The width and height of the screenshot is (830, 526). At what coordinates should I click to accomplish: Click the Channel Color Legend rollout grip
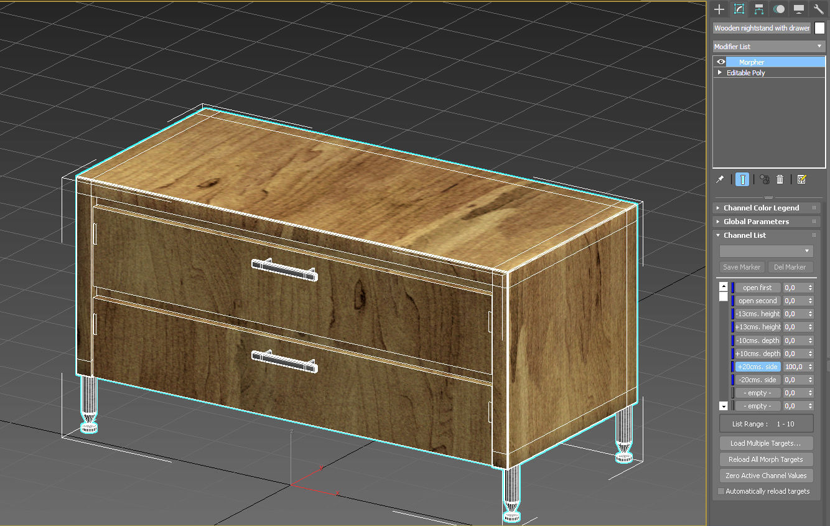814,208
